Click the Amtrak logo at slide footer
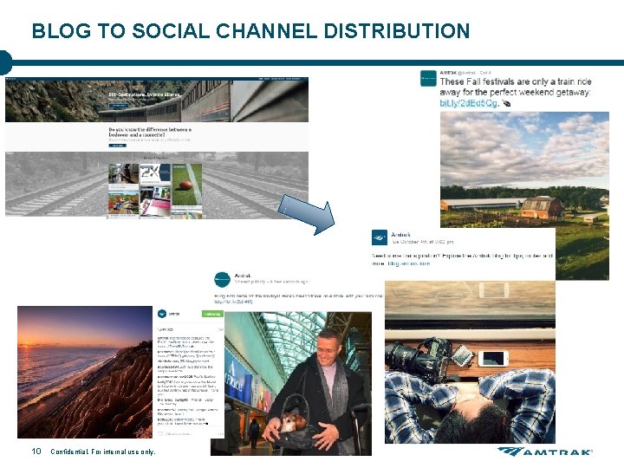The image size is (624, 468). pyautogui.click(x=545, y=452)
